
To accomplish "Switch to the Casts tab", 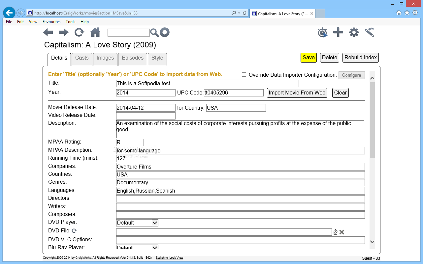I will pos(82,59).
